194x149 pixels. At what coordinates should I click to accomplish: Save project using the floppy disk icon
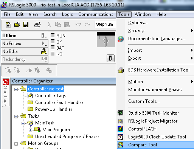coord(26,25)
